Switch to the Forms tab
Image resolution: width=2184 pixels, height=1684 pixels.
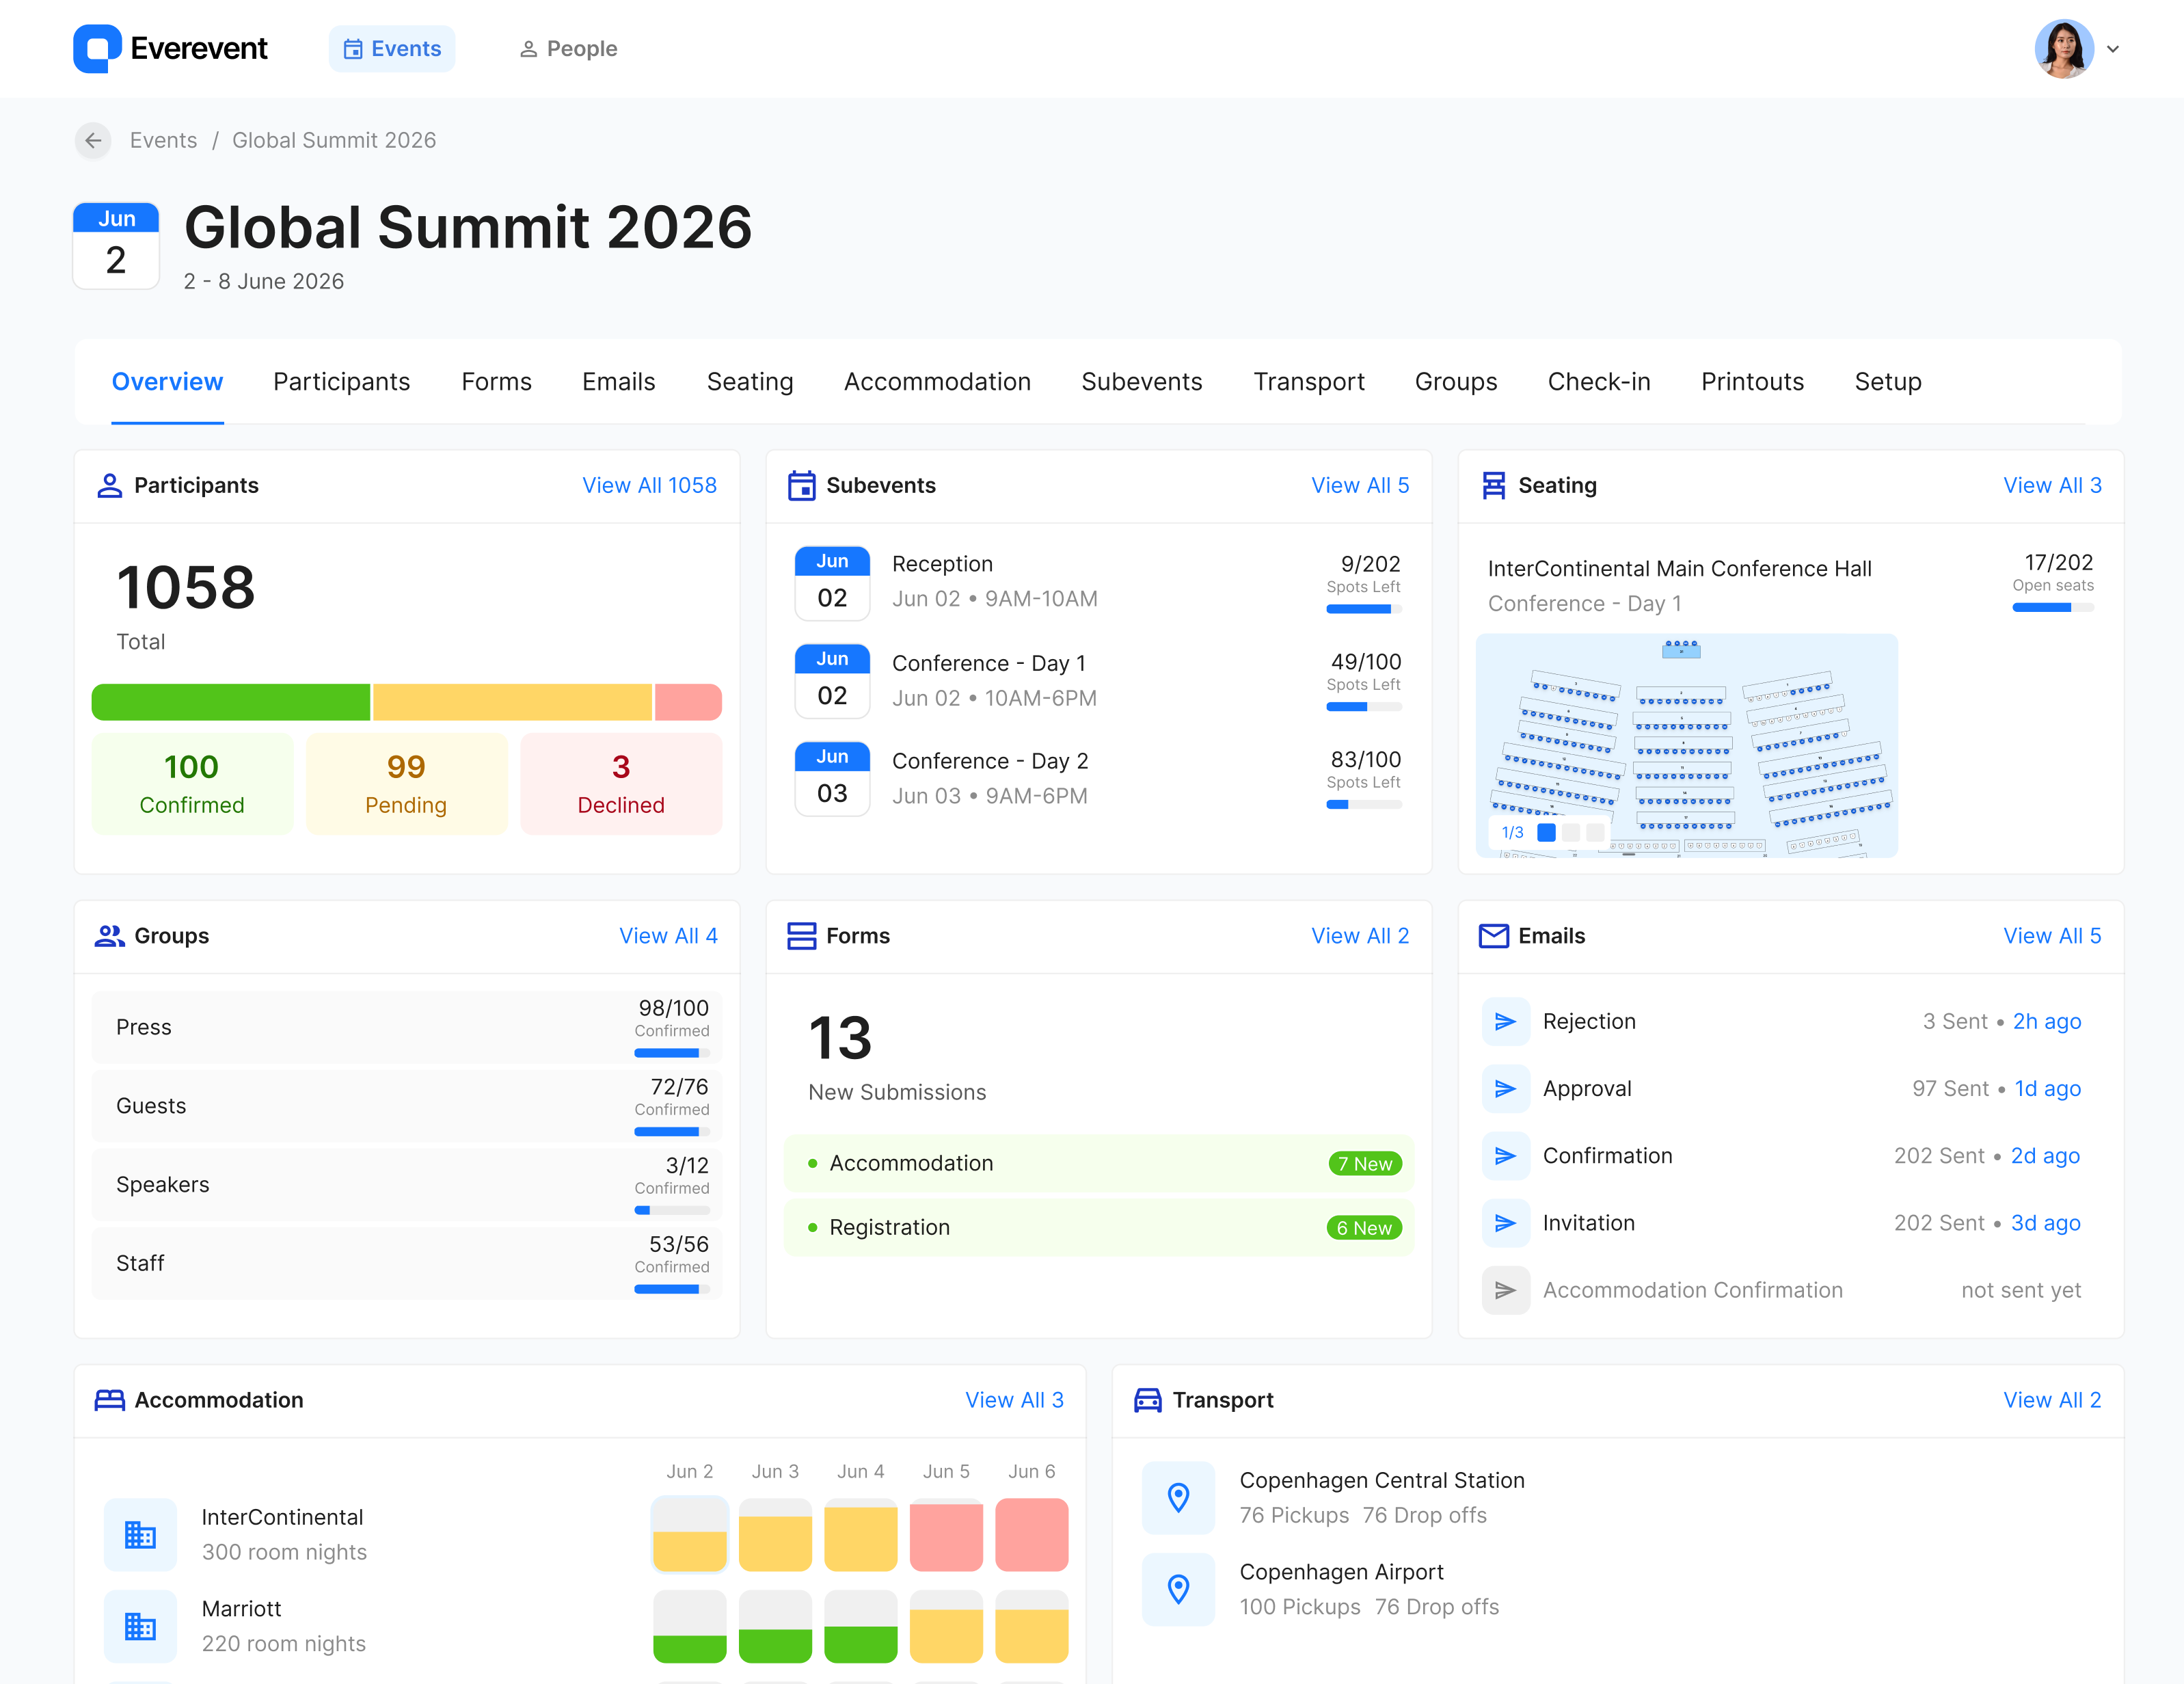click(496, 382)
